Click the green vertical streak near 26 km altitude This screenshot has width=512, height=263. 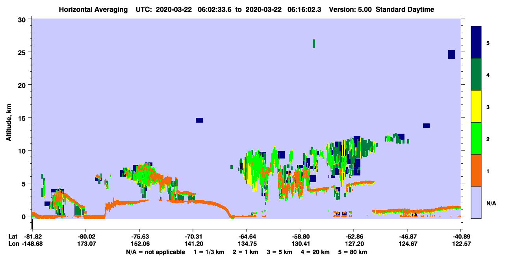314,44
